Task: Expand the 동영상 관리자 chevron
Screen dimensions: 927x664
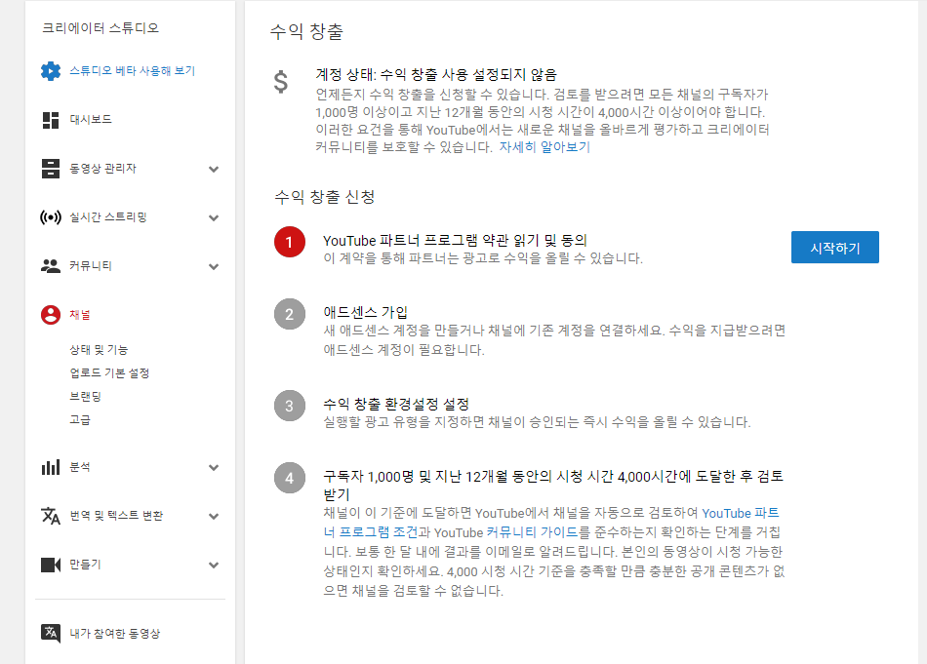Action: [214, 170]
